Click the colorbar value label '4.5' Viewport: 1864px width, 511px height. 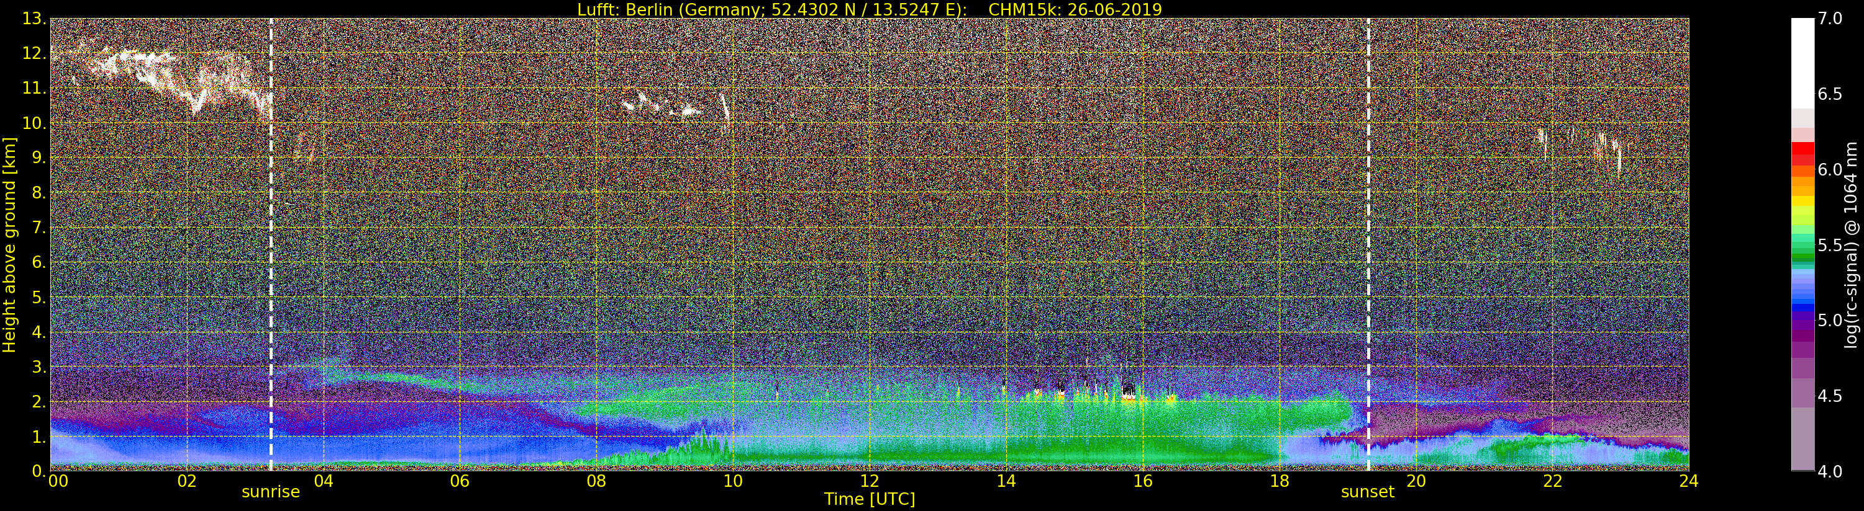point(1830,396)
